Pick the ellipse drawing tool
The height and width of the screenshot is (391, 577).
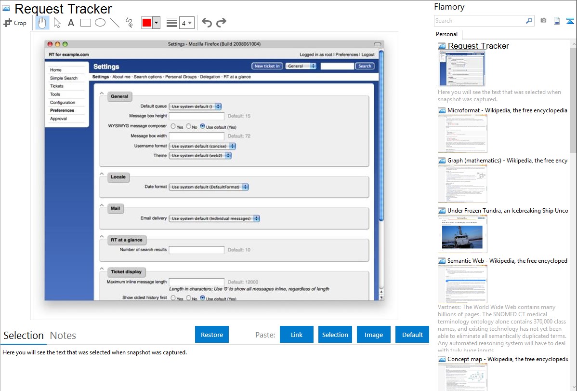tap(100, 23)
